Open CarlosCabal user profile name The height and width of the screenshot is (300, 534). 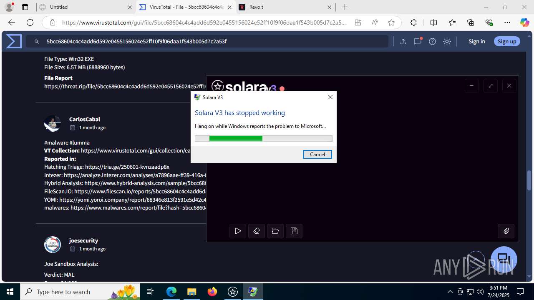[x=85, y=119]
